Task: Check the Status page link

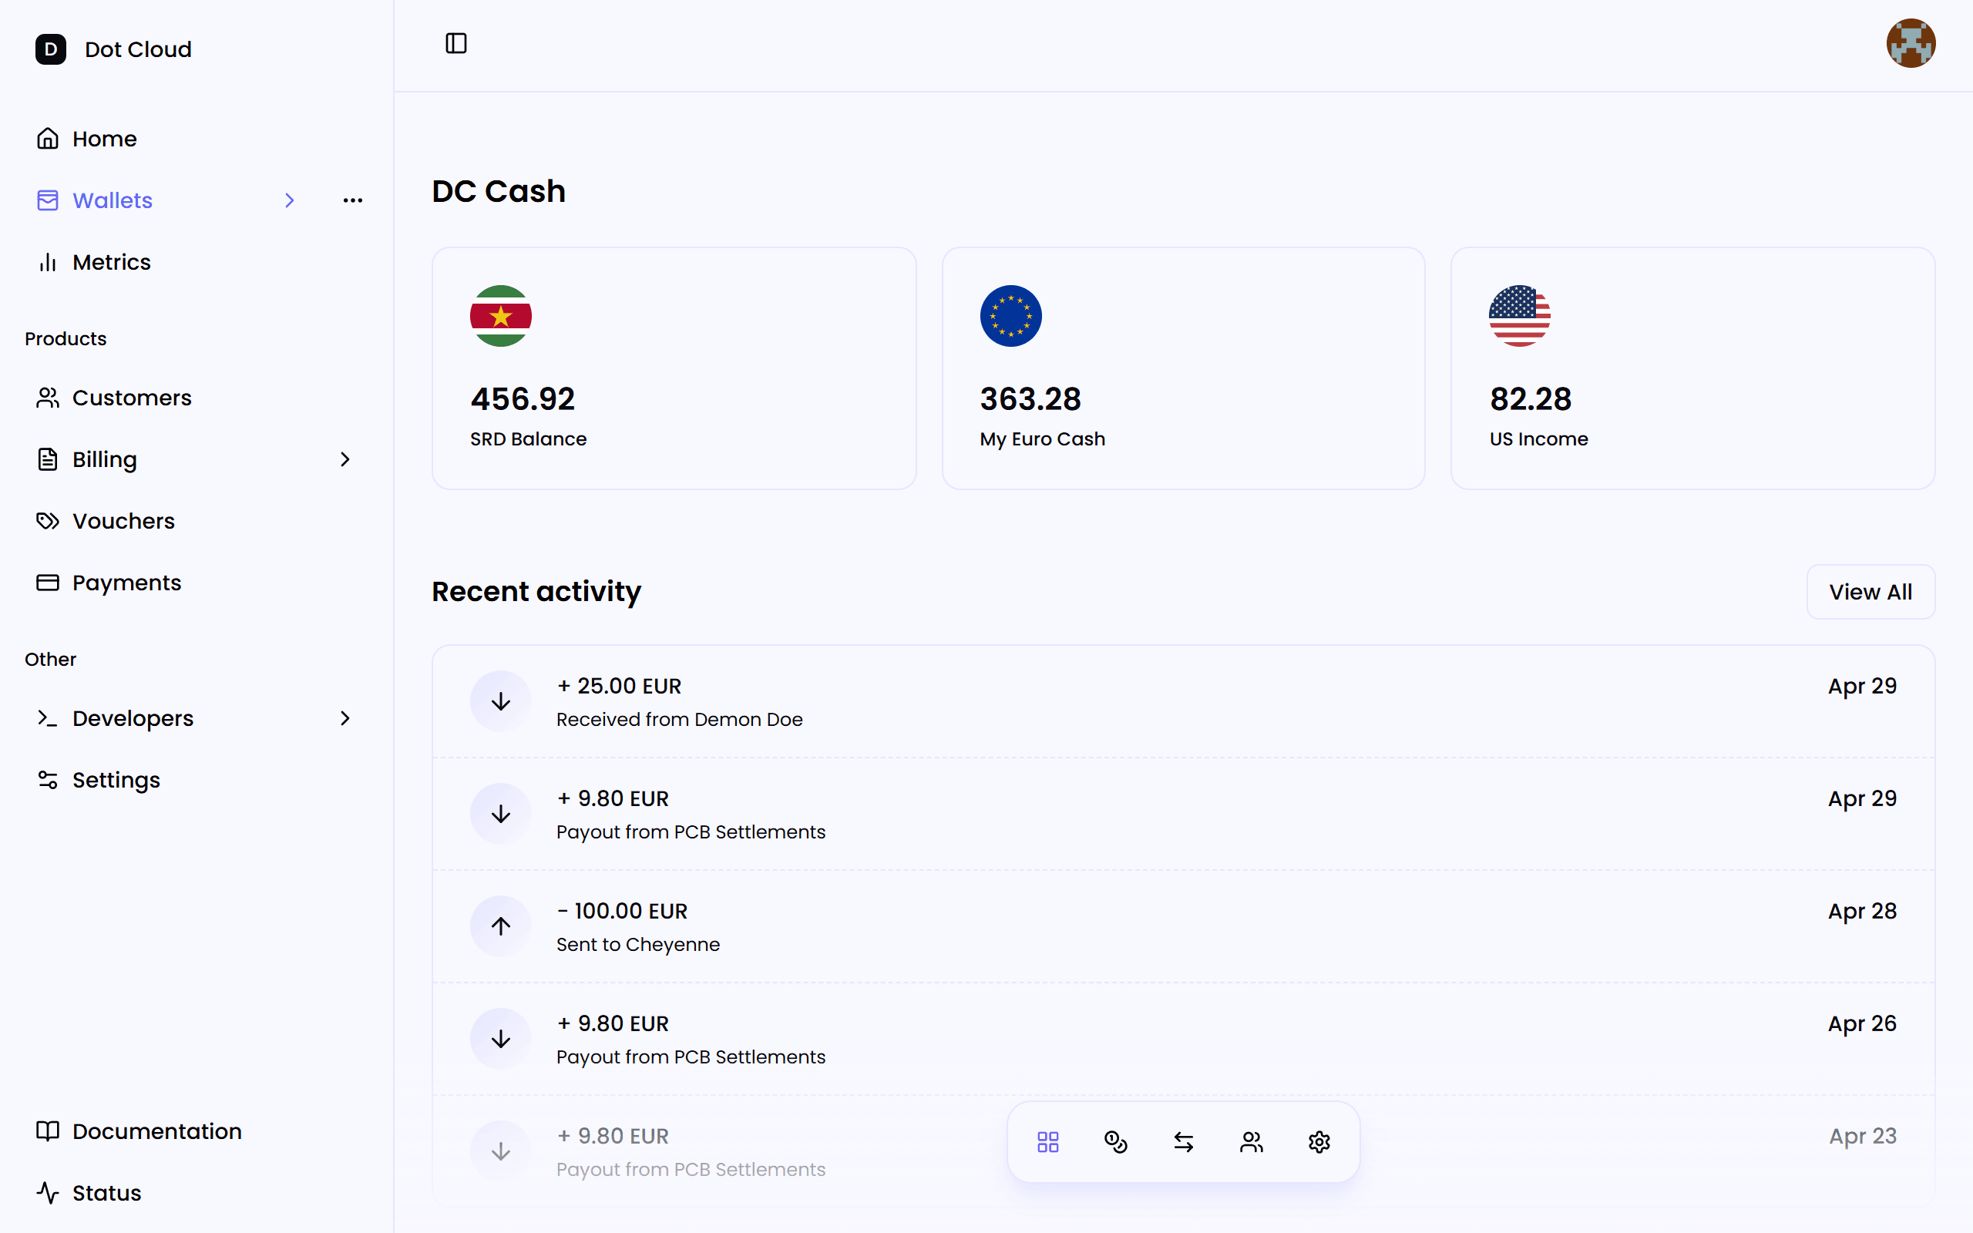Action: [x=107, y=1192]
